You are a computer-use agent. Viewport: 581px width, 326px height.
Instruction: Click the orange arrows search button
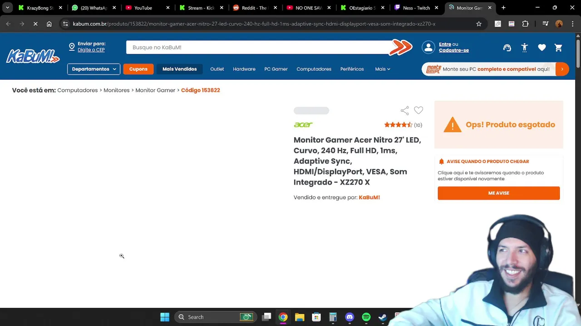(x=401, y=47)
